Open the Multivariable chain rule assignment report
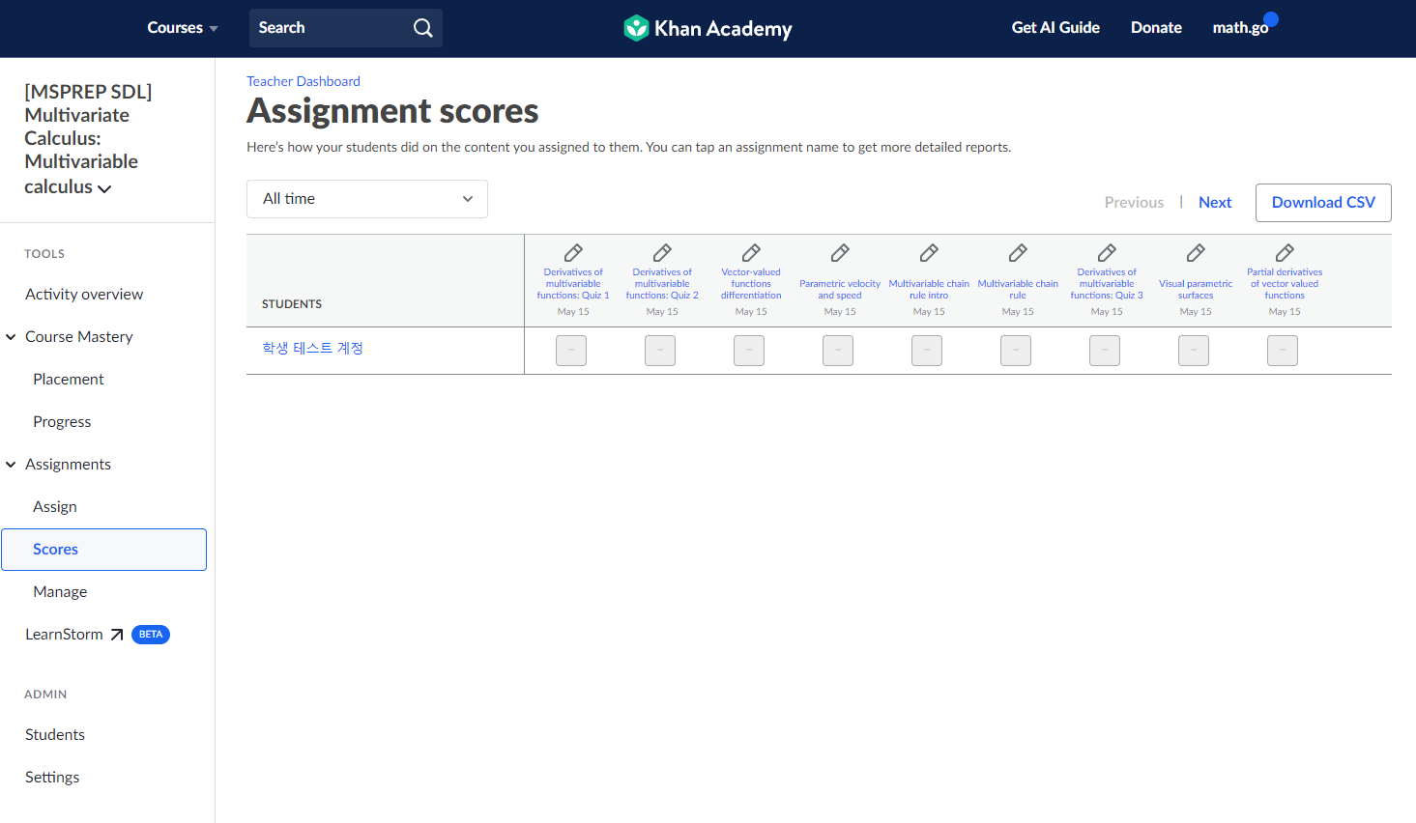The height and width of the screenshot is (823, 1416). [1018, 290]
